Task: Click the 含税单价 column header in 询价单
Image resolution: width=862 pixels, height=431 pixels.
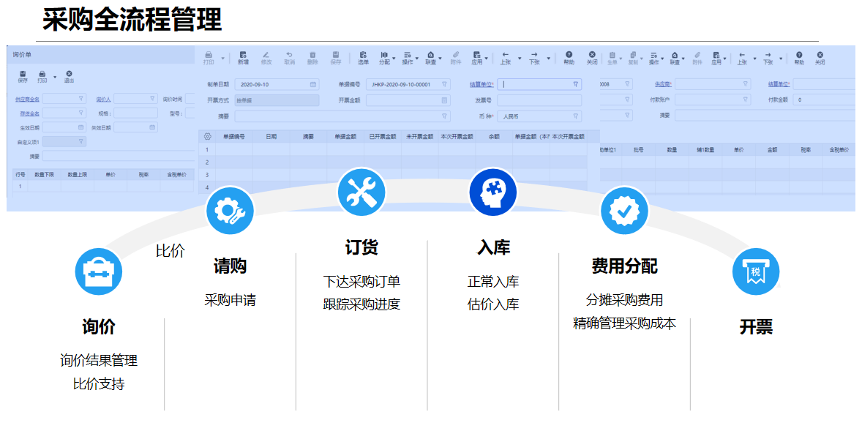Action: pyautogui.click(x=177, y=174)
